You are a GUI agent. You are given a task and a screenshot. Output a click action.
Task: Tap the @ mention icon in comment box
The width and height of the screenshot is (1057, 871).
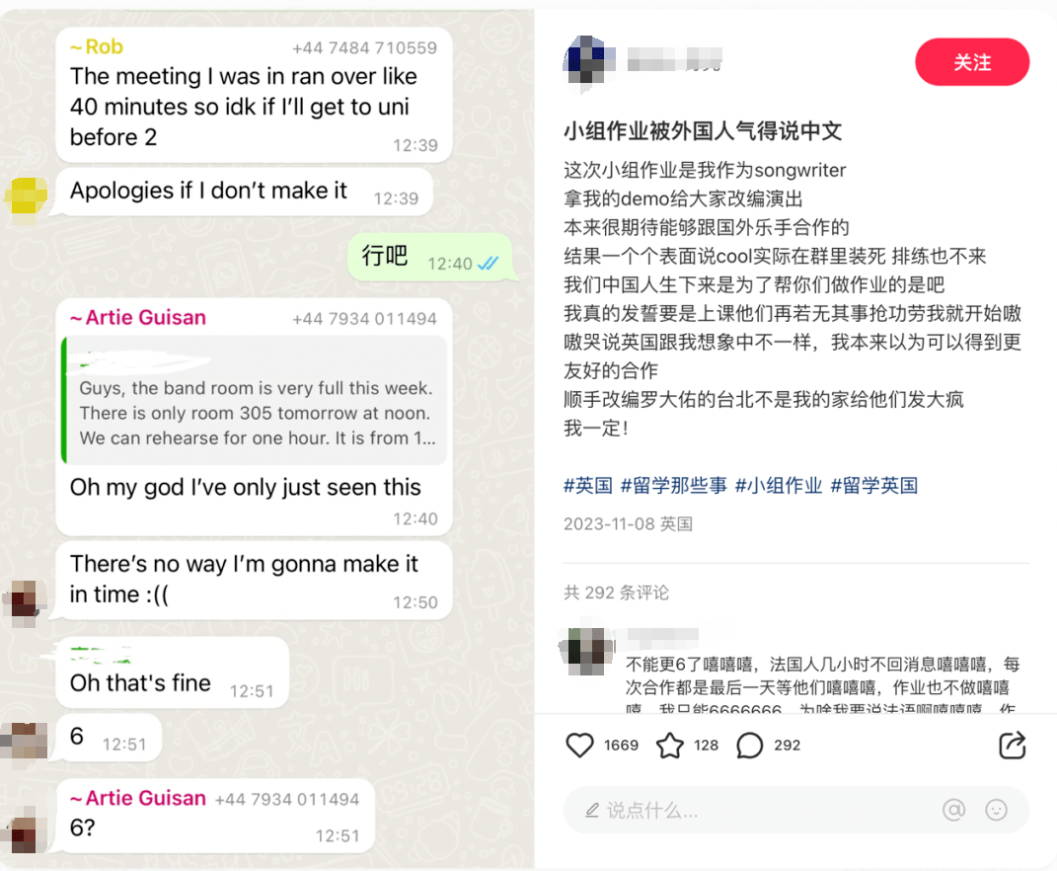(953, 809)
